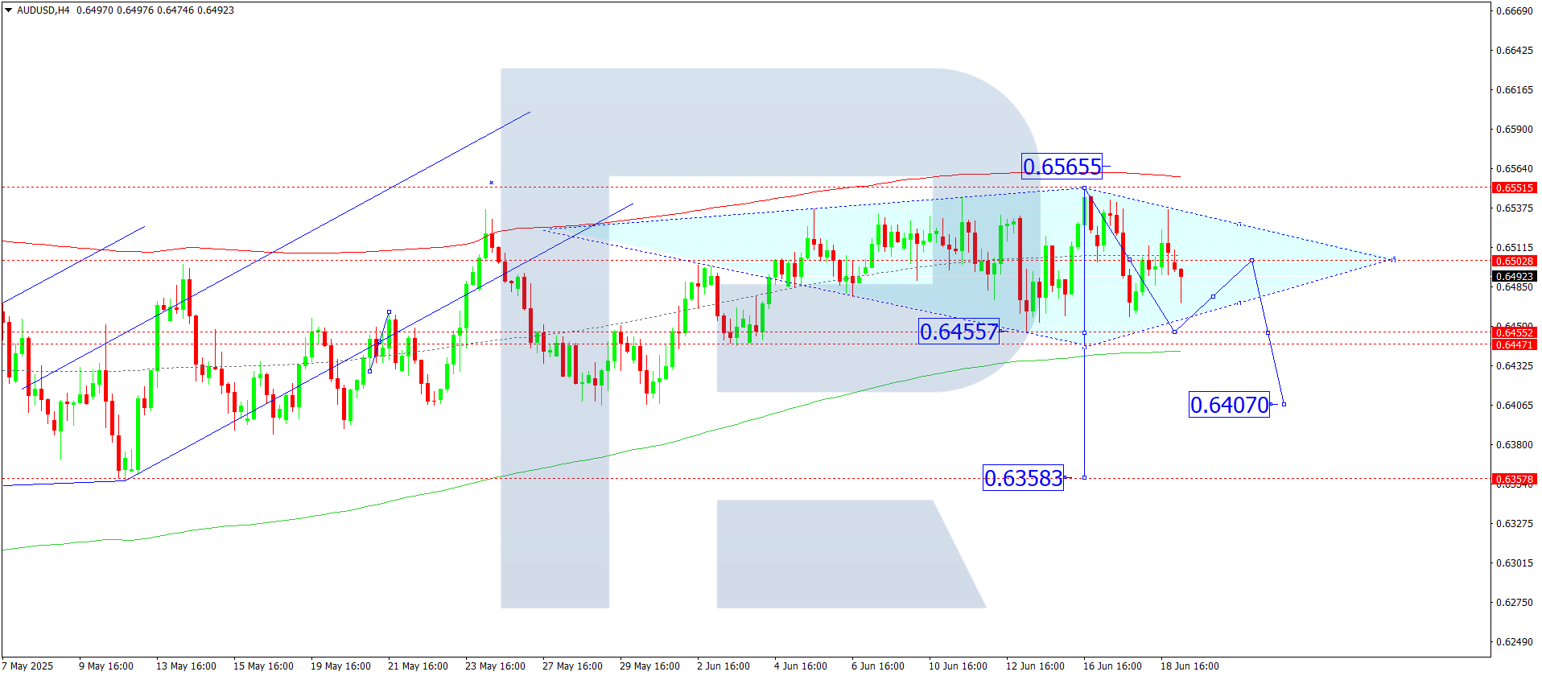
Task: Click the red 0.65028 price tag
Action: [1515, 261]
